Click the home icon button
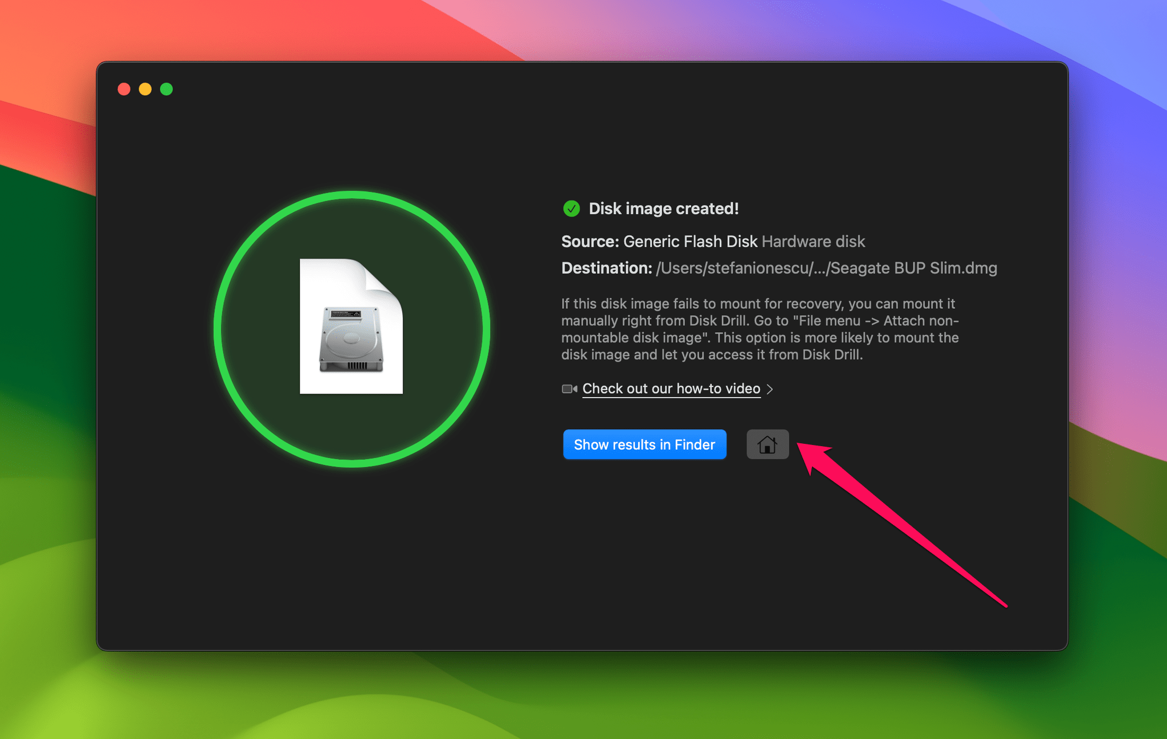The height and width of the screenshot is (739, 1167). coord(768,444)
